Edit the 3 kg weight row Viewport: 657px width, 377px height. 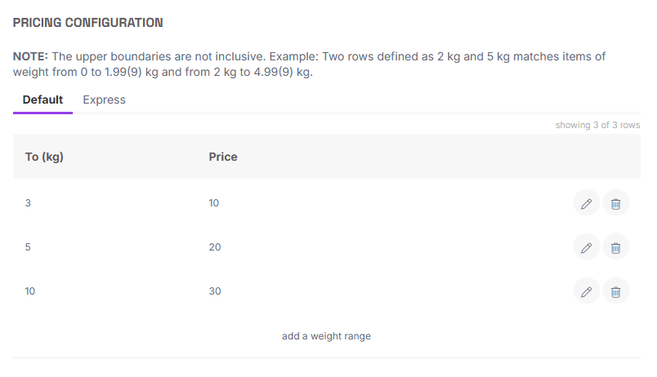click(x=586, y=203)
